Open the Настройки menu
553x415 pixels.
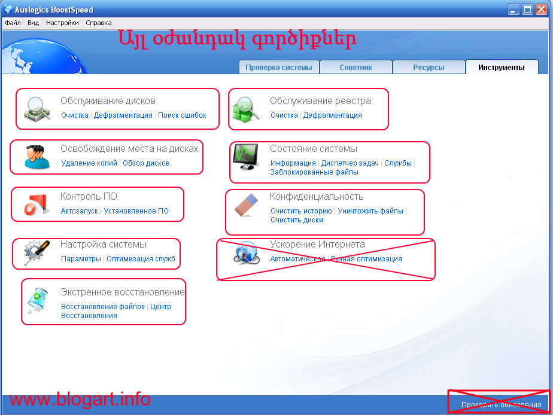click(x=62, y=23)
